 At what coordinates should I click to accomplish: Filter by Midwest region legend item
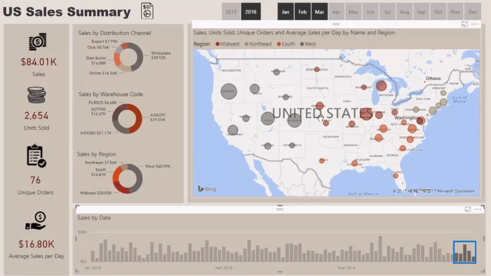227,44
